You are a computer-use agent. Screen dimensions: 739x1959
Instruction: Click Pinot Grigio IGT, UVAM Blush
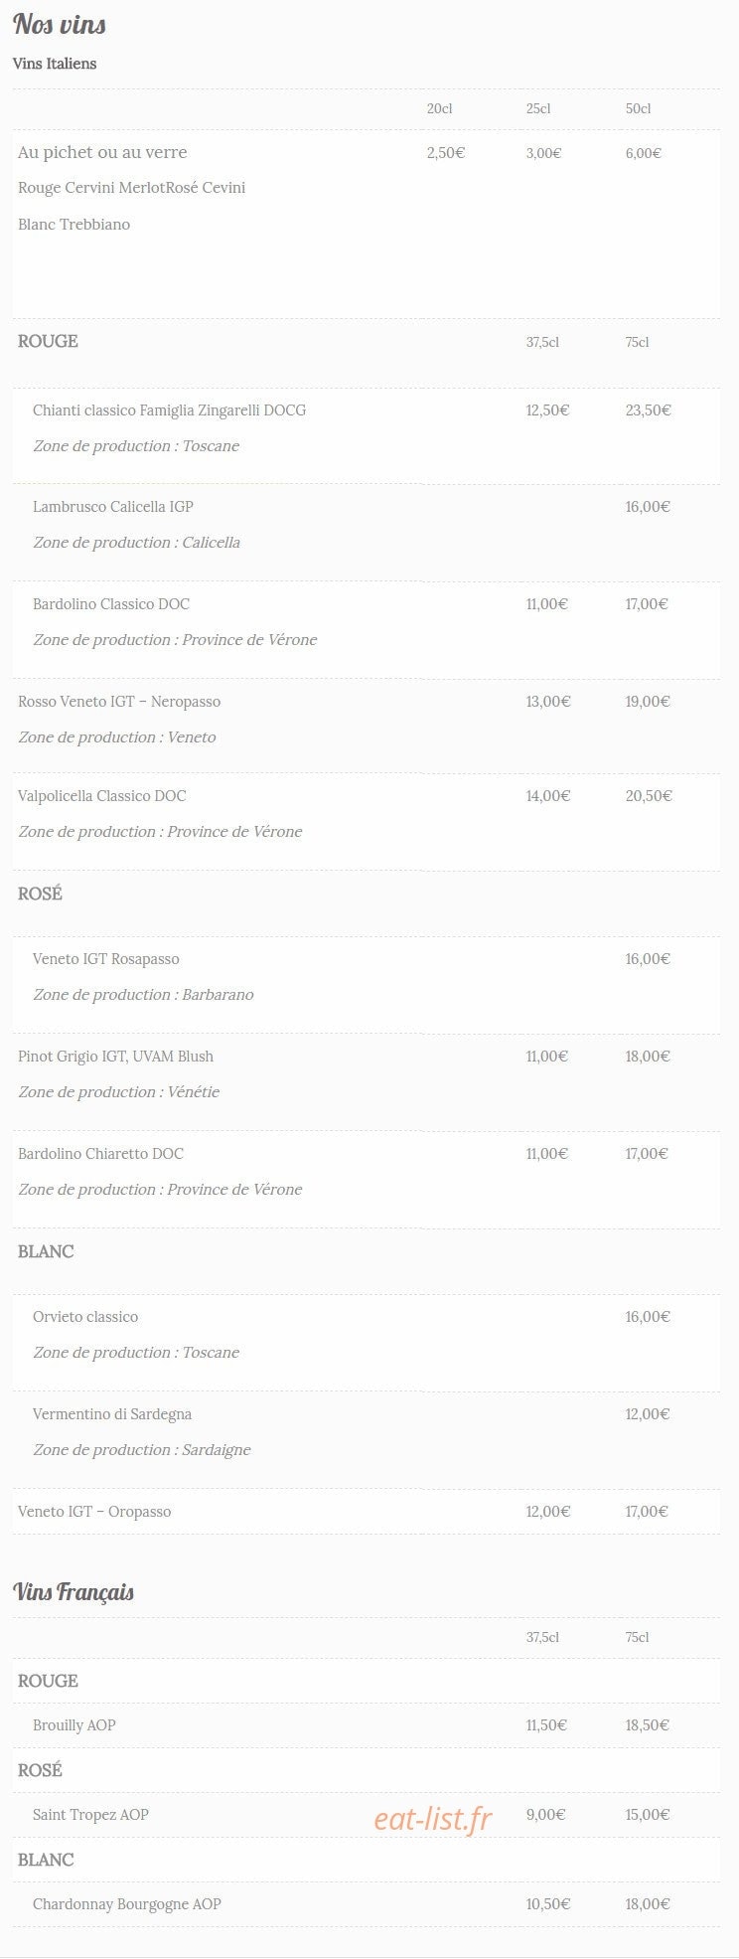pos(115,1056)
